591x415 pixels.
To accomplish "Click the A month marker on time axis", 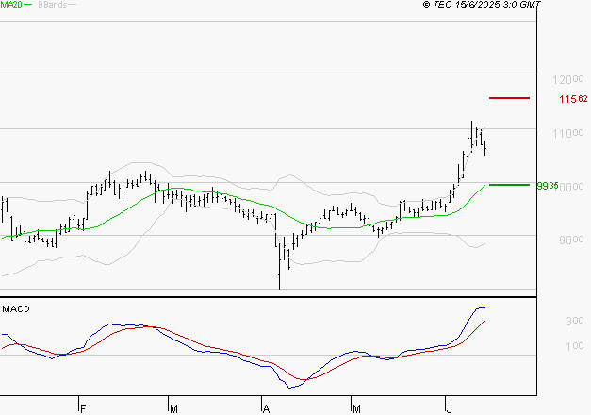I will coord(266,409).
